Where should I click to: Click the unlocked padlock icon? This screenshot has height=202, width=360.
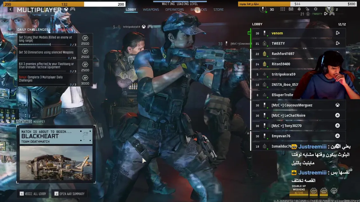point(307,9)
